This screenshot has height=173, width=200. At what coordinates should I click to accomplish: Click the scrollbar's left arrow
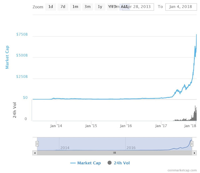35,153
